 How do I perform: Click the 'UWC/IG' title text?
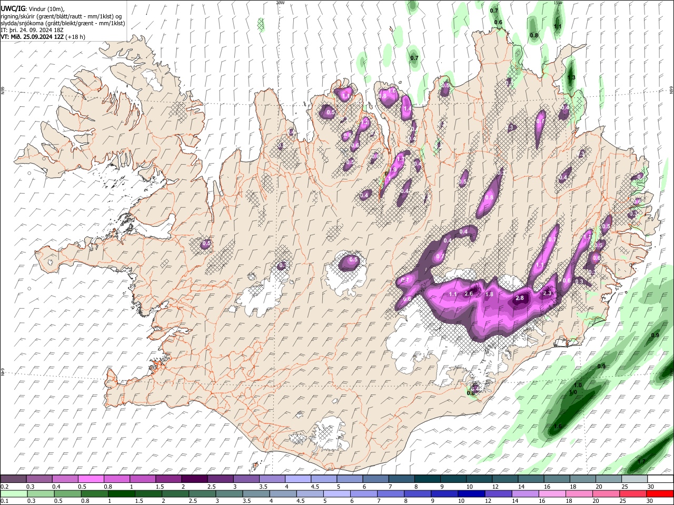click(12, 8)
